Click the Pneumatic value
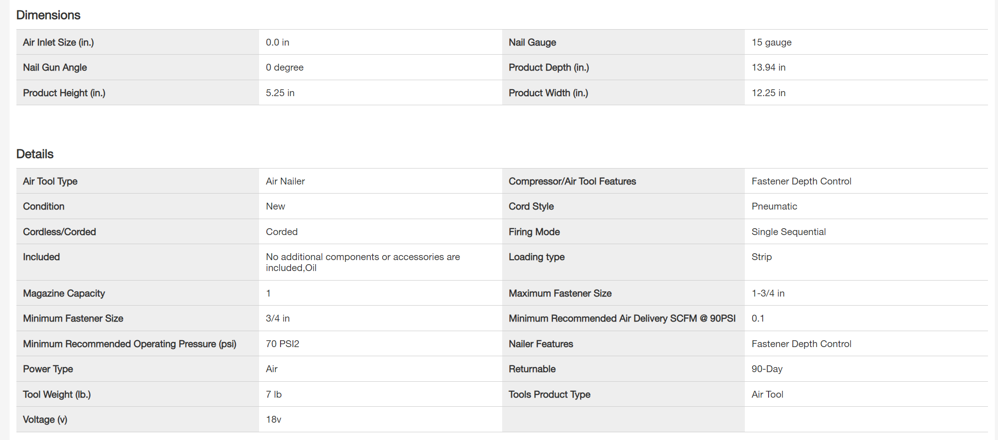Screen dimensions: 998x440 [774, 206]
